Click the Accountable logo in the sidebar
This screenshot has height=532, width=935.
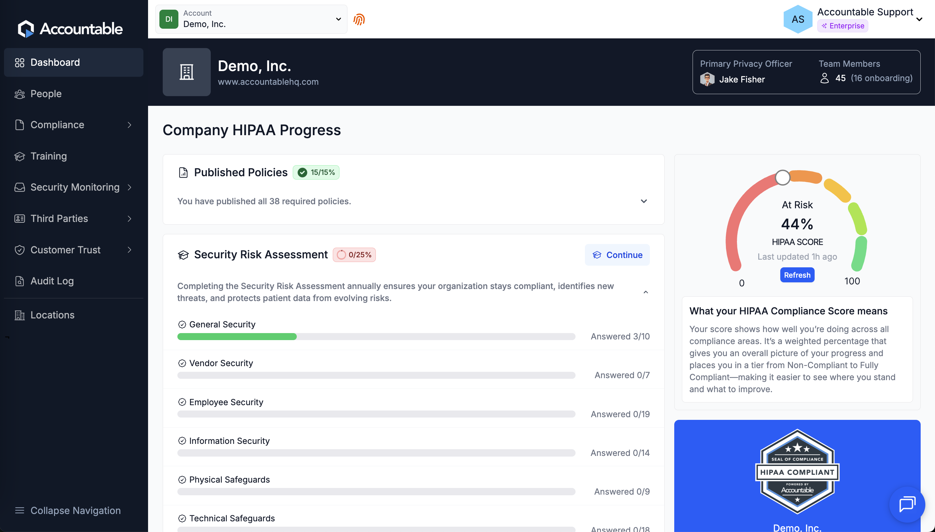[70, 28]
